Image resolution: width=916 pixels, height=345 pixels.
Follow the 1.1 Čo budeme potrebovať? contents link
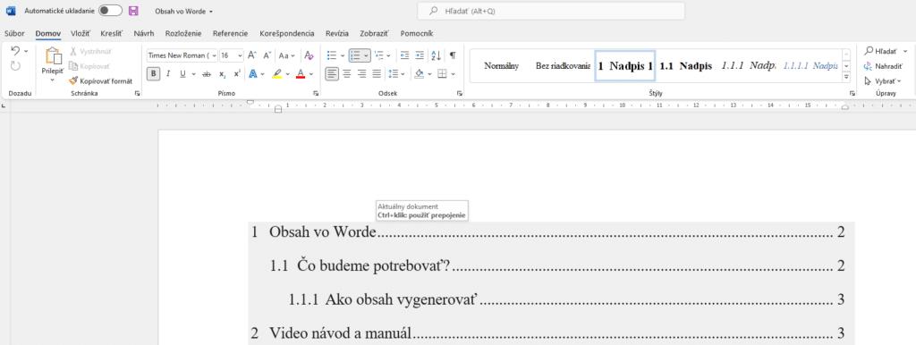coord(557,266)
